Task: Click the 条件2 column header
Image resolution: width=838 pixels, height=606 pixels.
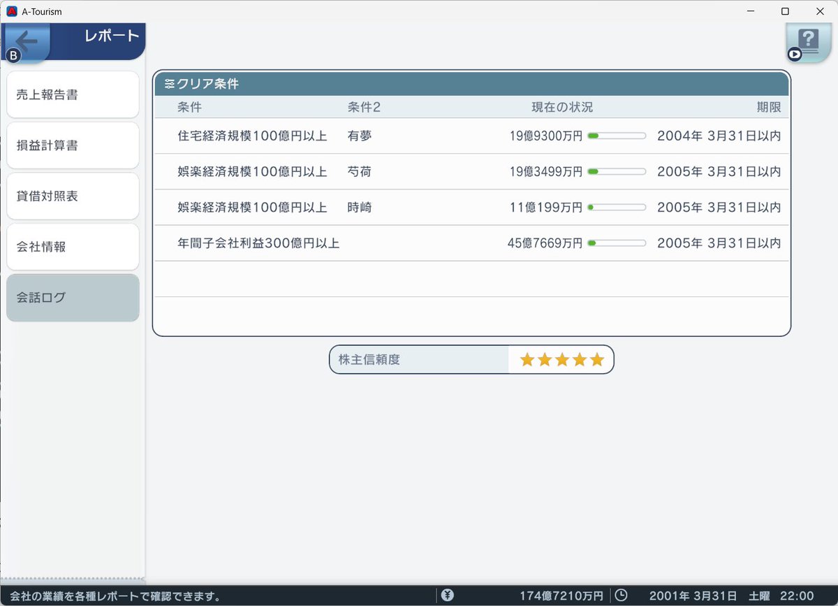Action: click(364, 108)
